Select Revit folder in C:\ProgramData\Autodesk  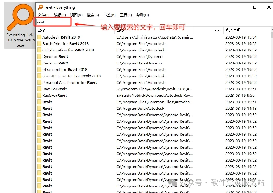pyautogui.click(x=47, y=109)
